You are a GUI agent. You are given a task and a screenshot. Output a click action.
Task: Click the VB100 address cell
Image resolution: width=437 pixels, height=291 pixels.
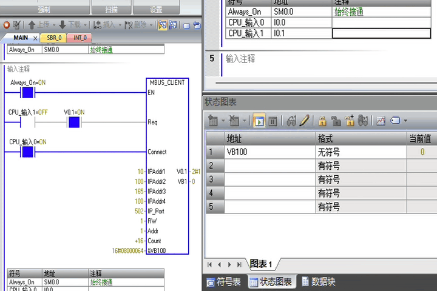[270, 152]
